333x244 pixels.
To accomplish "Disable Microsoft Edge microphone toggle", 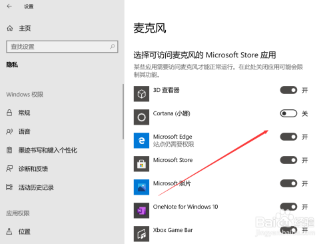I will click(288, 137).
